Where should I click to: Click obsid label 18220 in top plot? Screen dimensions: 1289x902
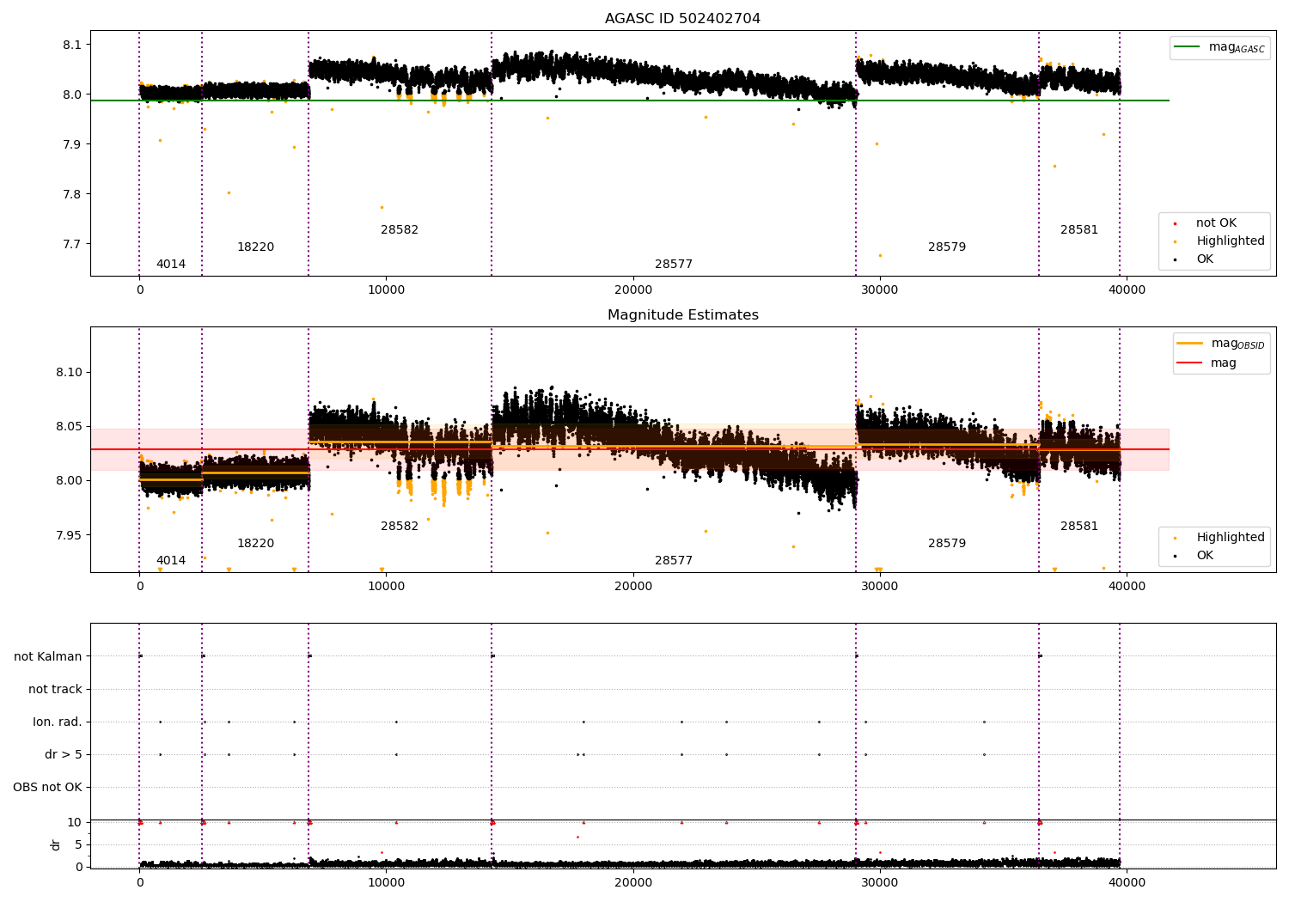click(256, 247)
